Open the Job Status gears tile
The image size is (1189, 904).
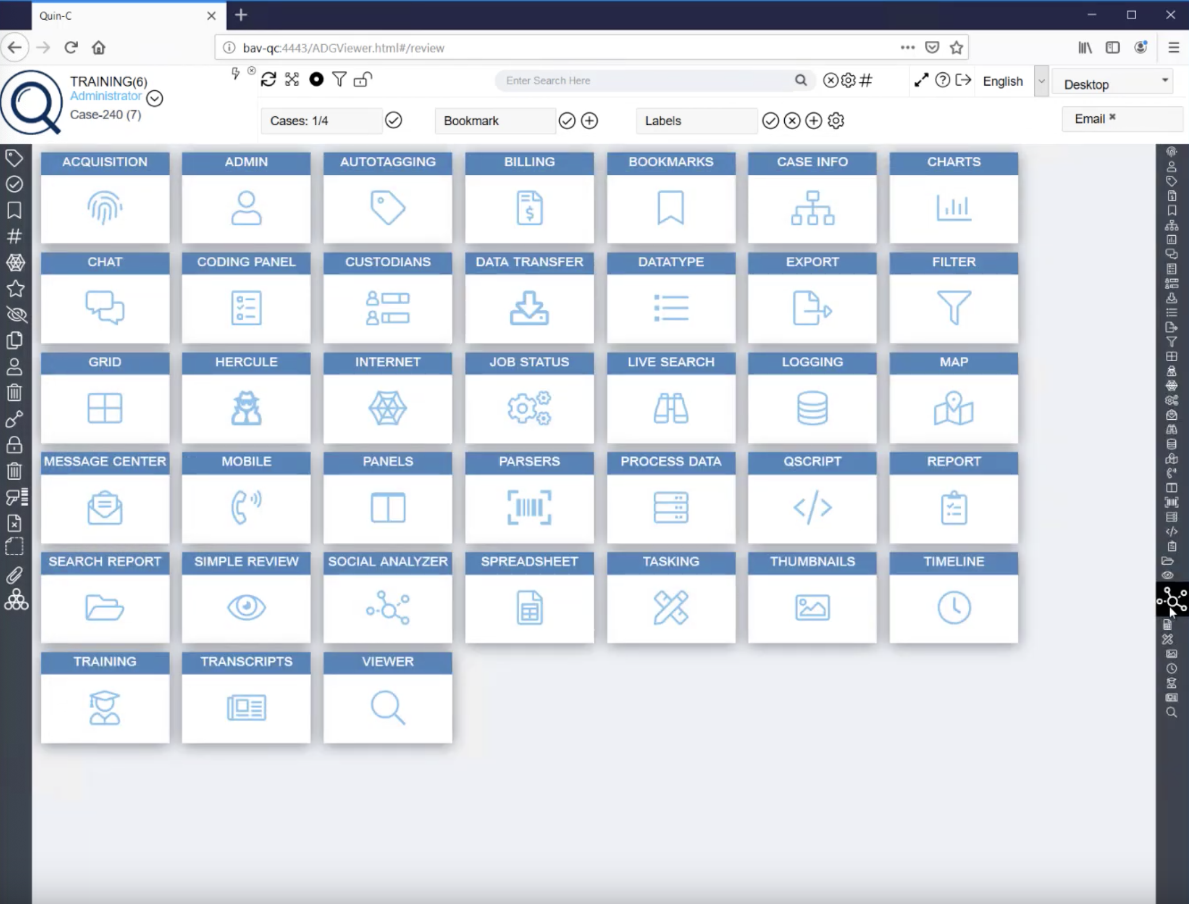(x=529, y=397)
